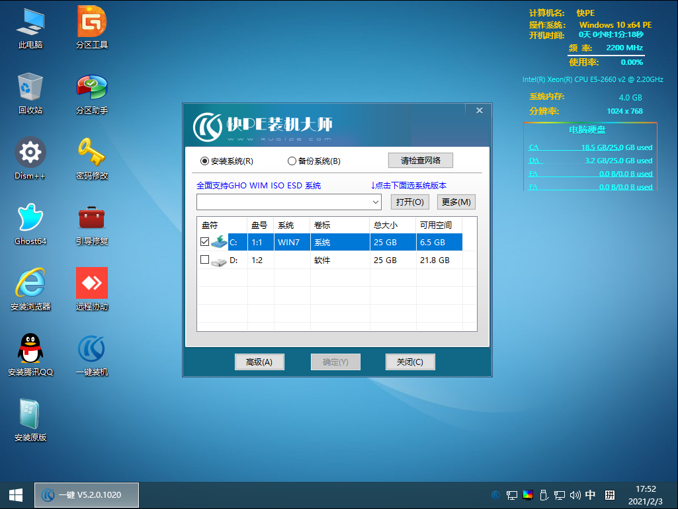The image size is (678, 509).
Task: Click the 安装腾讯QQ penguin icon
Action: click(x=30, y=350)
